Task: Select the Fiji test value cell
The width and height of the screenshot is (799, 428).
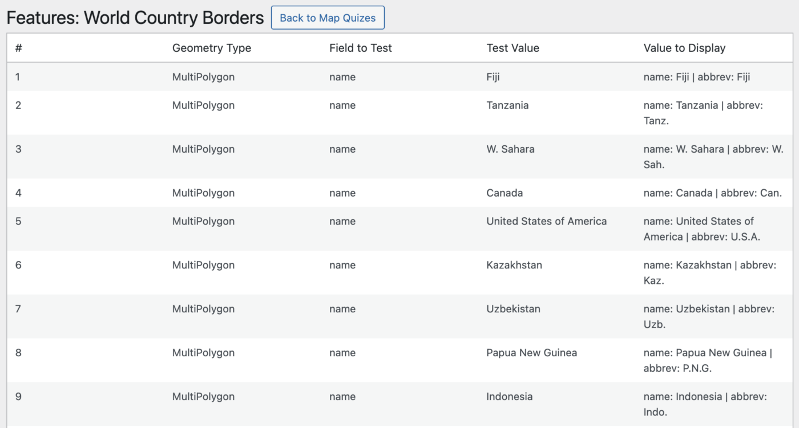Action: pos(493,77)
